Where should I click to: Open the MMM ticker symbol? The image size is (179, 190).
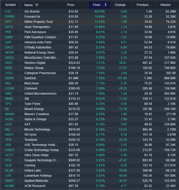pos(9,99)
